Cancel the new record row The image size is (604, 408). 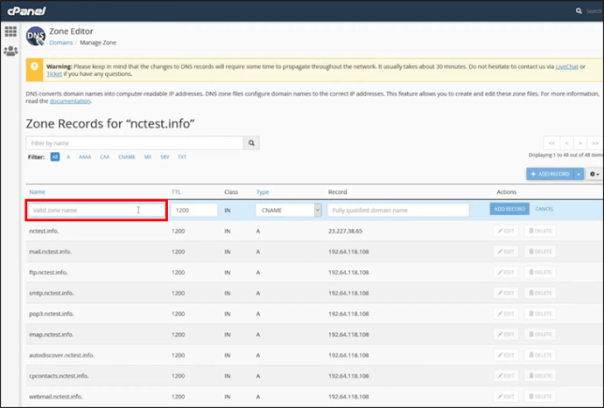tap(544, 209)
